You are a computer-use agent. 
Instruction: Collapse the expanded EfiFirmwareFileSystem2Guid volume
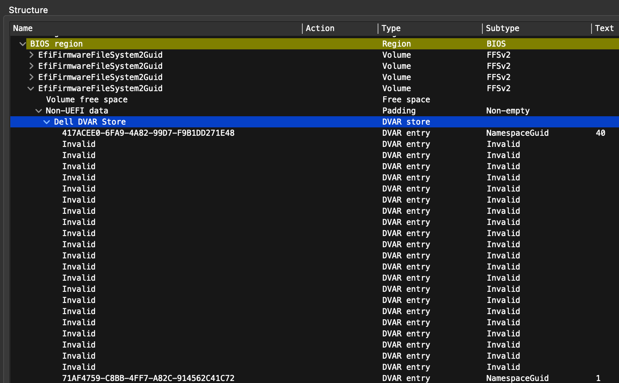pyautogui.click(x=31, y=88)
